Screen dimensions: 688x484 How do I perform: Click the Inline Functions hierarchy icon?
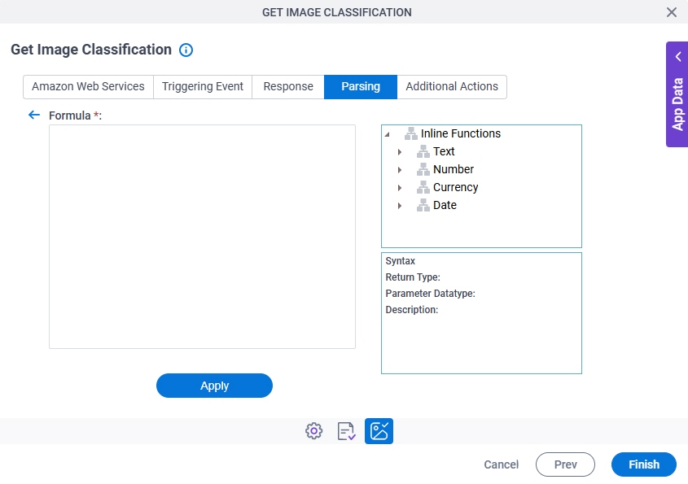click(x=410, y=133)
